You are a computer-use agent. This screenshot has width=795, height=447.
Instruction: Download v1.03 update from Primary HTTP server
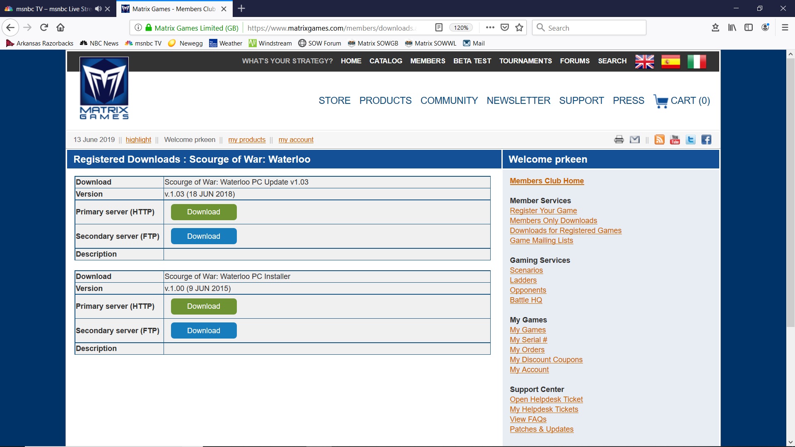[204, 212]
